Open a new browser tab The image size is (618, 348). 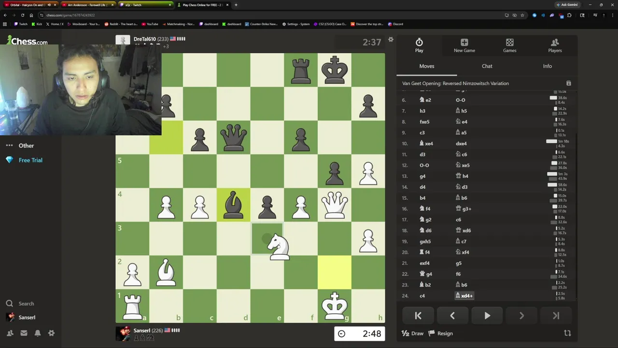[x=236, y=5]
